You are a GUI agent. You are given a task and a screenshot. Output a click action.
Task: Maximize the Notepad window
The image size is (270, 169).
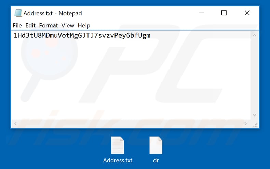point(224,13)
